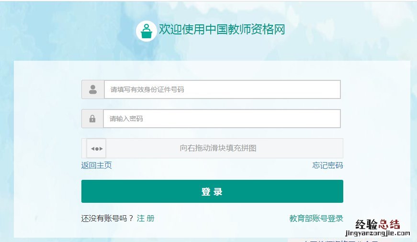Click the user silhouette icon beside ID field
The image size is (417, 242).
pyautogui.click(x=93, y=89)
